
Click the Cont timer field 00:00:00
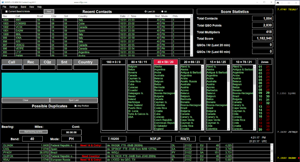[71, 132]
